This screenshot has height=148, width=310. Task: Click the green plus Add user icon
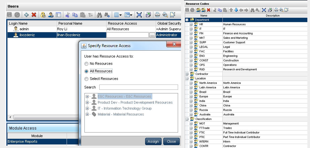pyautogui.click(x=27, y=15)
